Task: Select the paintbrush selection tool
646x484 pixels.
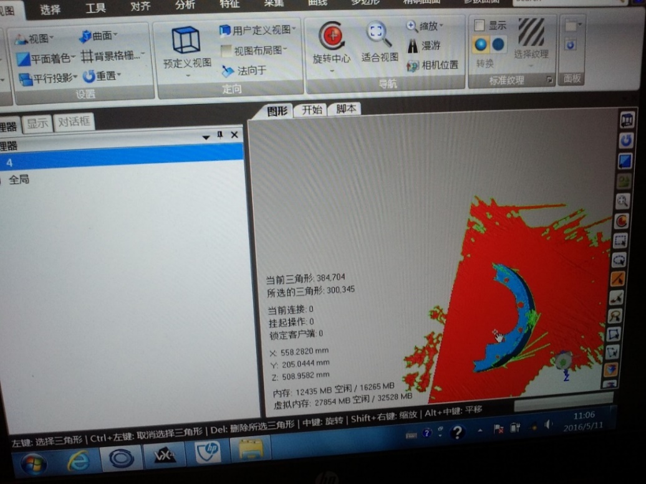Action: pyautogui.click(x=616, y=298)
